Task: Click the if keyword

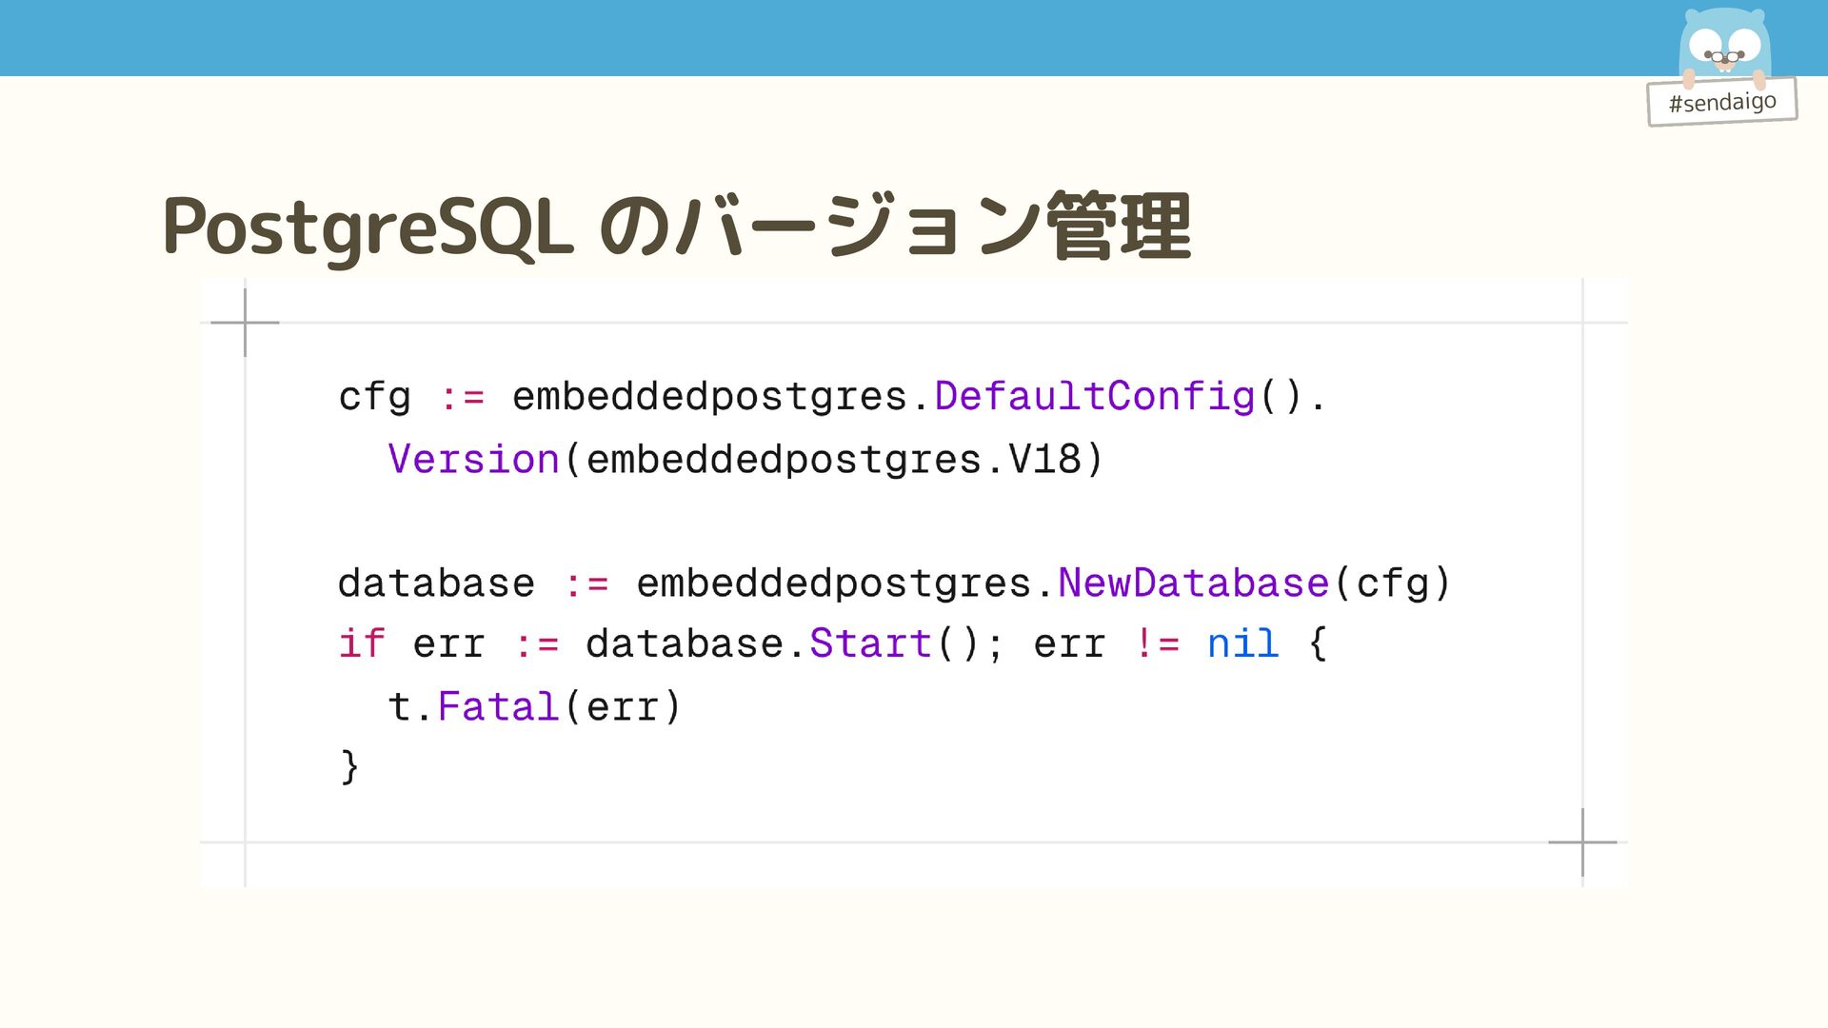Action: [x=362, y=644]
